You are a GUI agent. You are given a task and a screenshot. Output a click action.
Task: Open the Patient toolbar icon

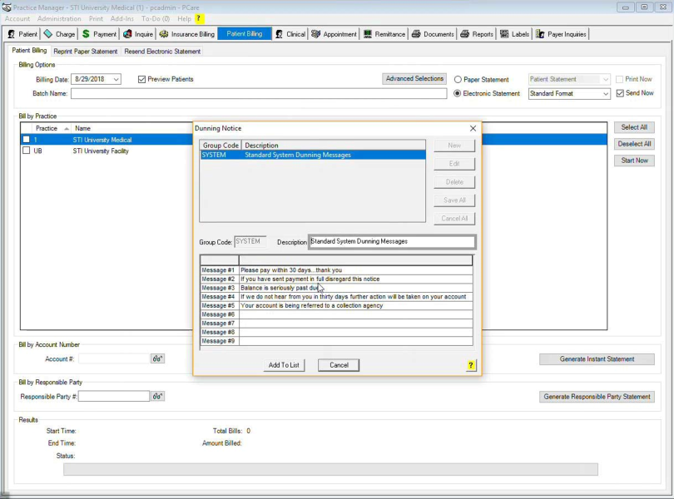click(x=12, y=34)
